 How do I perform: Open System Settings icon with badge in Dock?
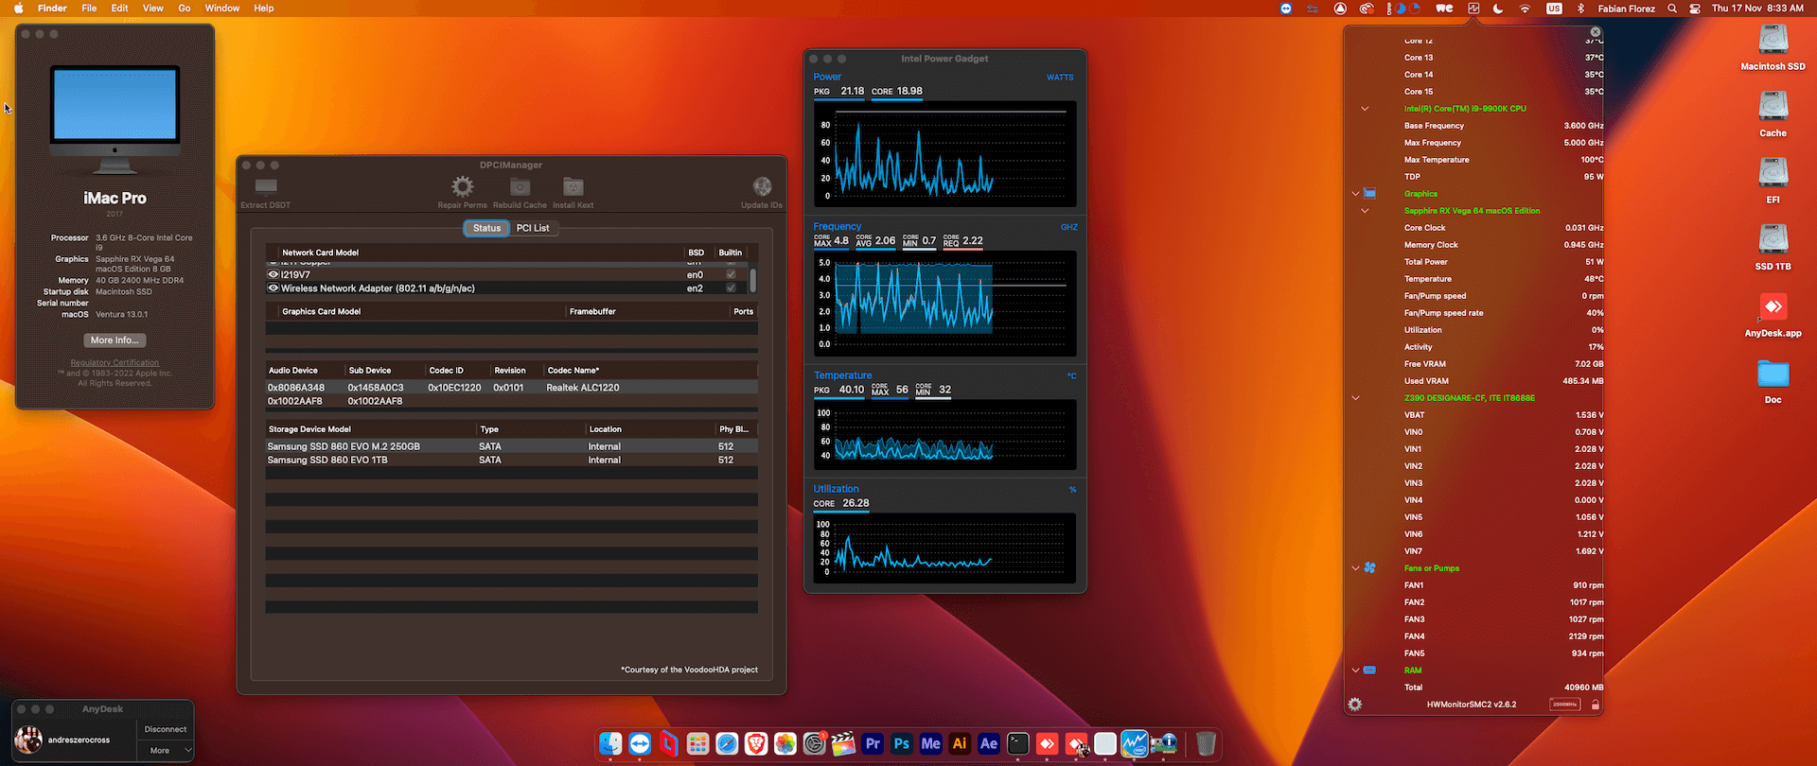coord(815,744)
